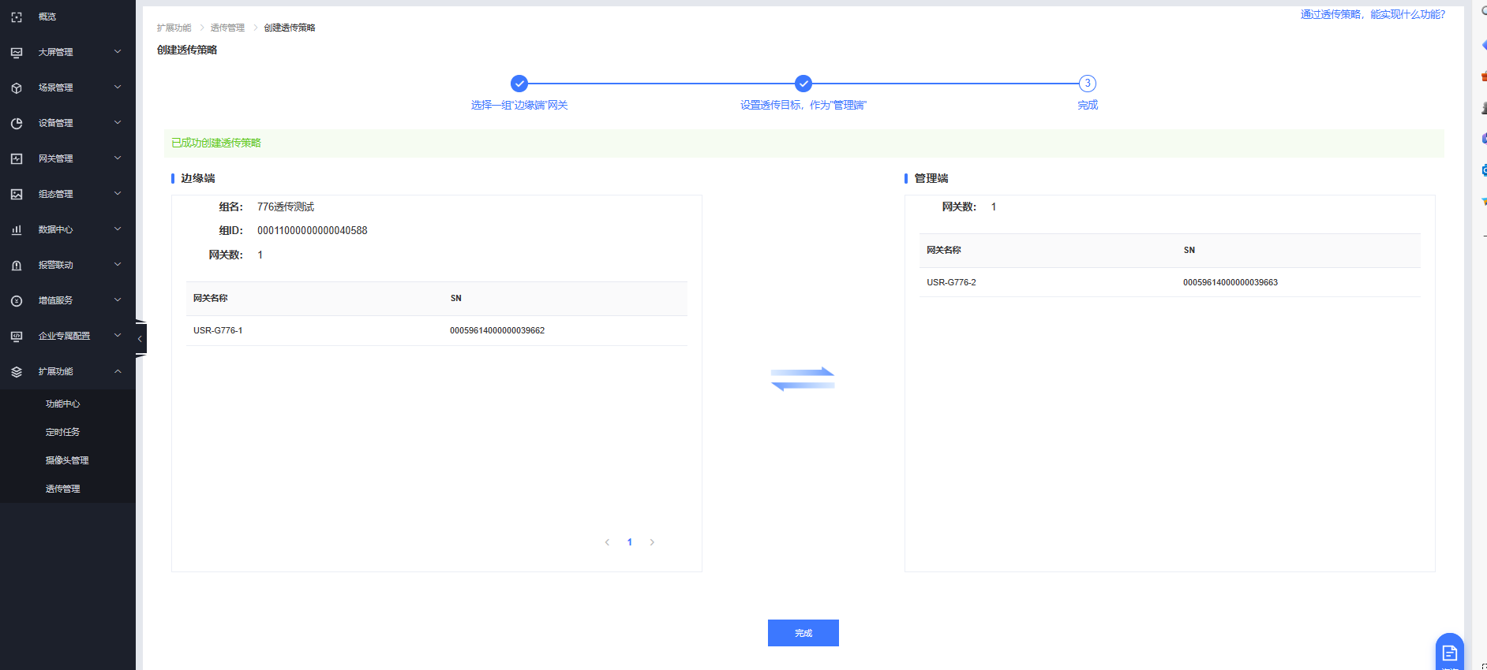This screenshot has height=670, width=1487.
Task: Open the 通过透传策略 help link
Action: point(1373,14)
